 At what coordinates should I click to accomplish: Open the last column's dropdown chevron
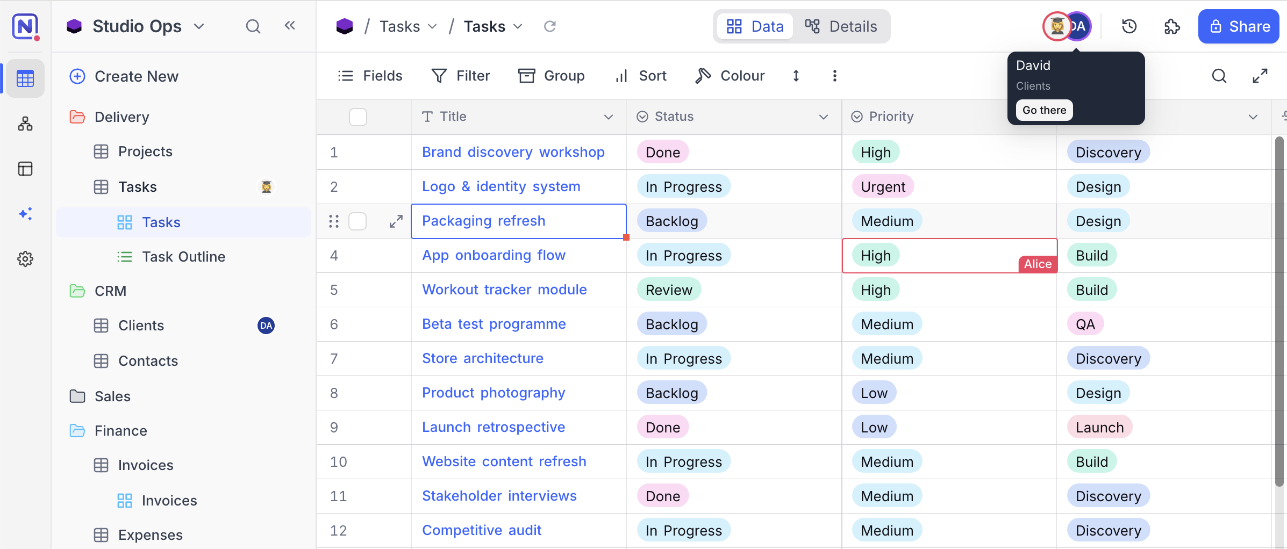coord(1253,117)
